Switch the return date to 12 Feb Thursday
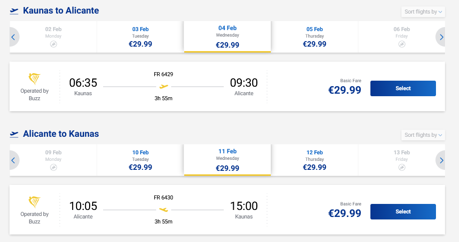The height and width of the screenshot is (242, 459). pyautogui.click(x=315, y=160)
